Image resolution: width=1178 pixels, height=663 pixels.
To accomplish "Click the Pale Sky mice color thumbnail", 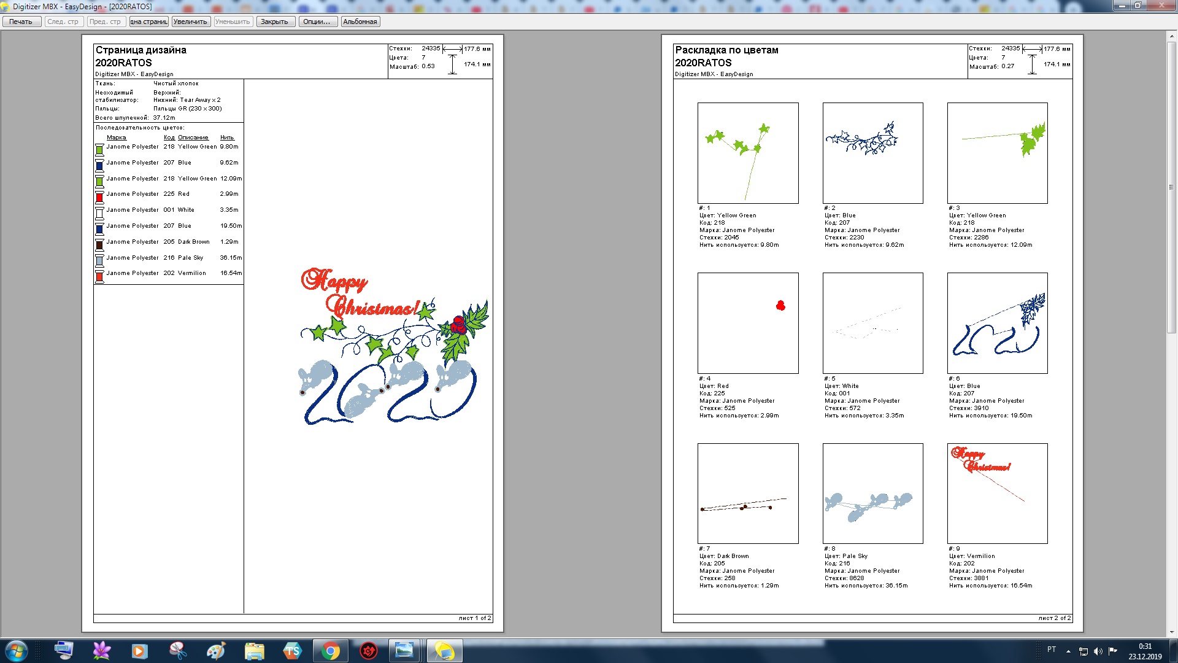I will pyautogui.click(x=872, y=493).
